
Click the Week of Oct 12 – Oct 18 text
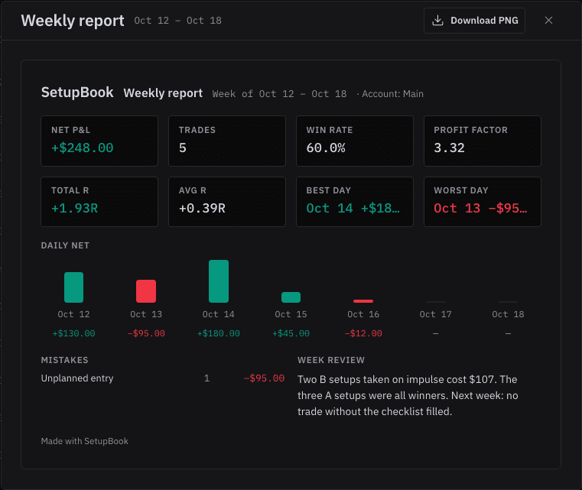(x=279, y=94)
